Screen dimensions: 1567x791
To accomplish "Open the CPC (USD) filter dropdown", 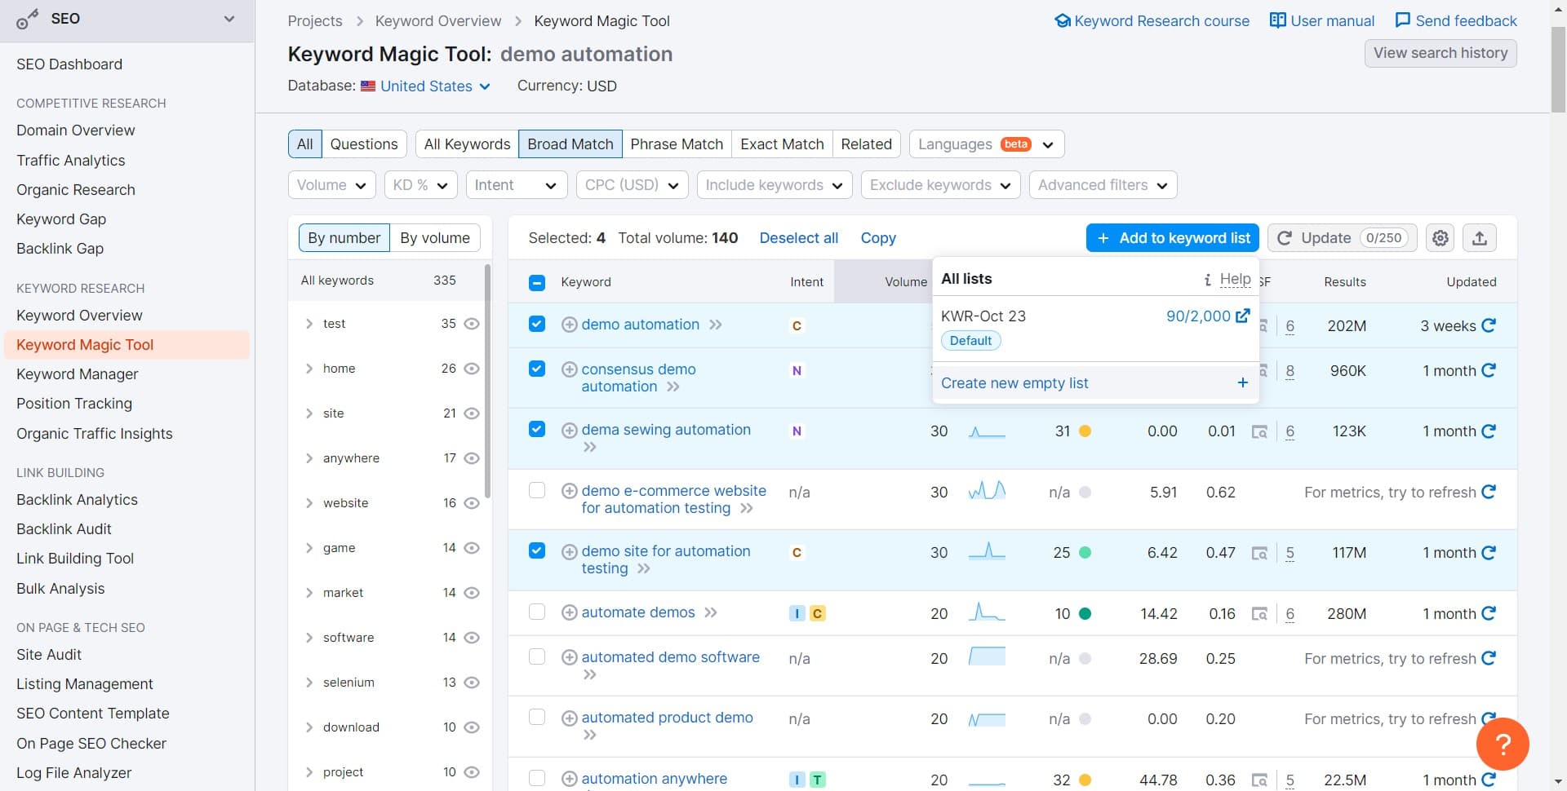I will click(x=632, y=185).
